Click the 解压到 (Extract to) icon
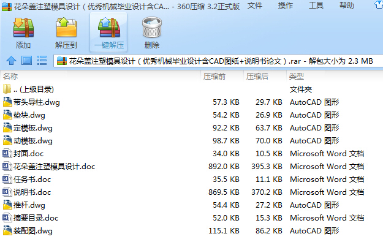Screen dimensions: 383x242 pos(66,28)
